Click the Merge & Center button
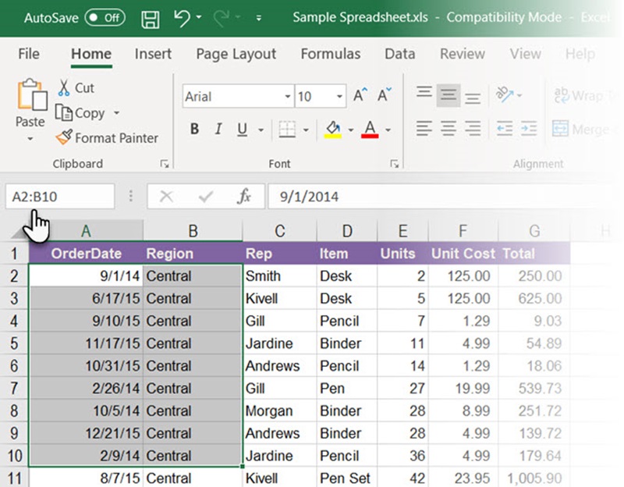The image size is (624, 487). tap(578, 129)
